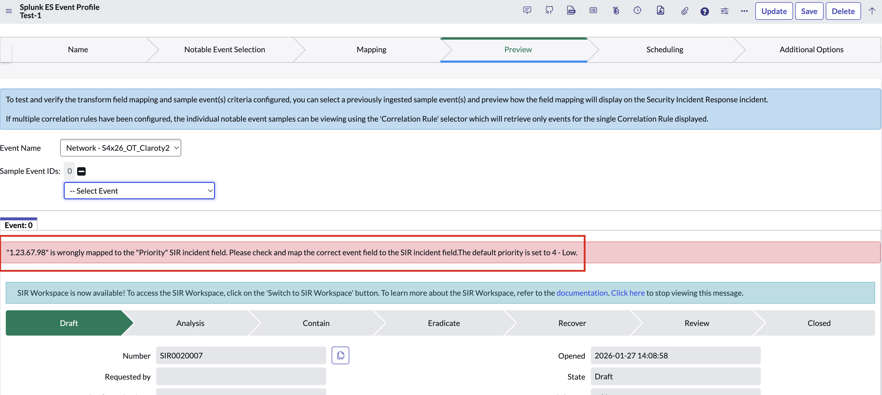Click the State field showing Draft
Screen dimensions: 882x395
point(675,377)
